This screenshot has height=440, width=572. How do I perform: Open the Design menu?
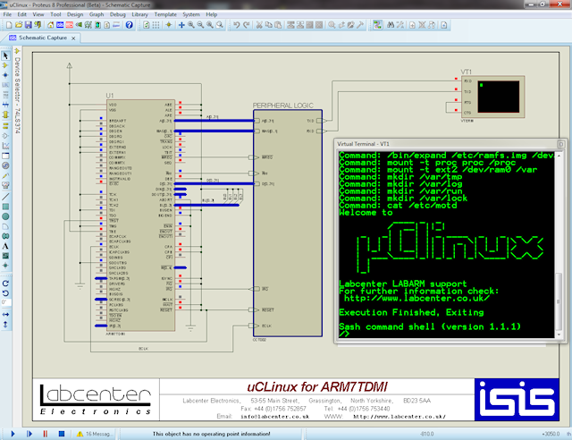coord(75,14)
